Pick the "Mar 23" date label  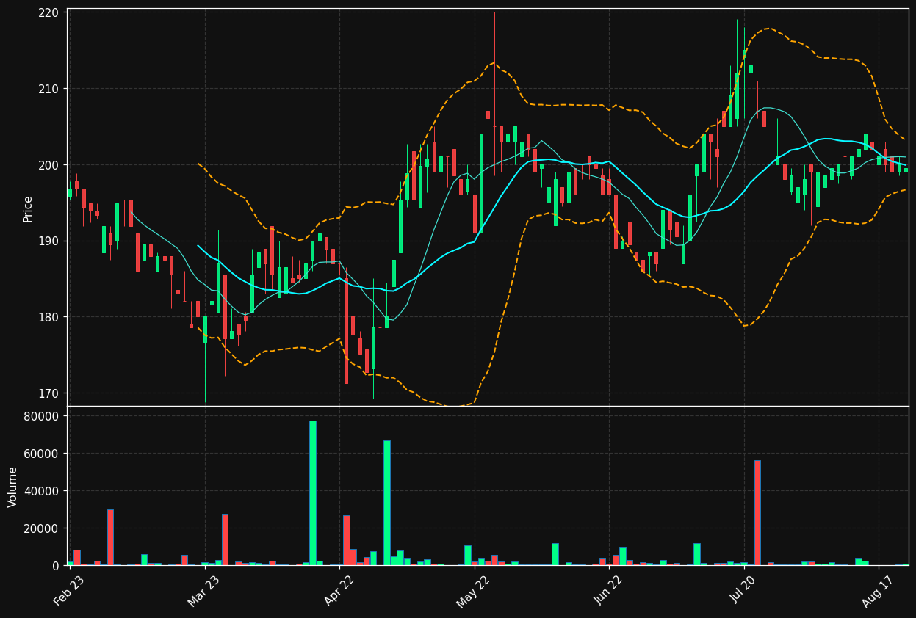pyautogui.click(x=203, y=591)
